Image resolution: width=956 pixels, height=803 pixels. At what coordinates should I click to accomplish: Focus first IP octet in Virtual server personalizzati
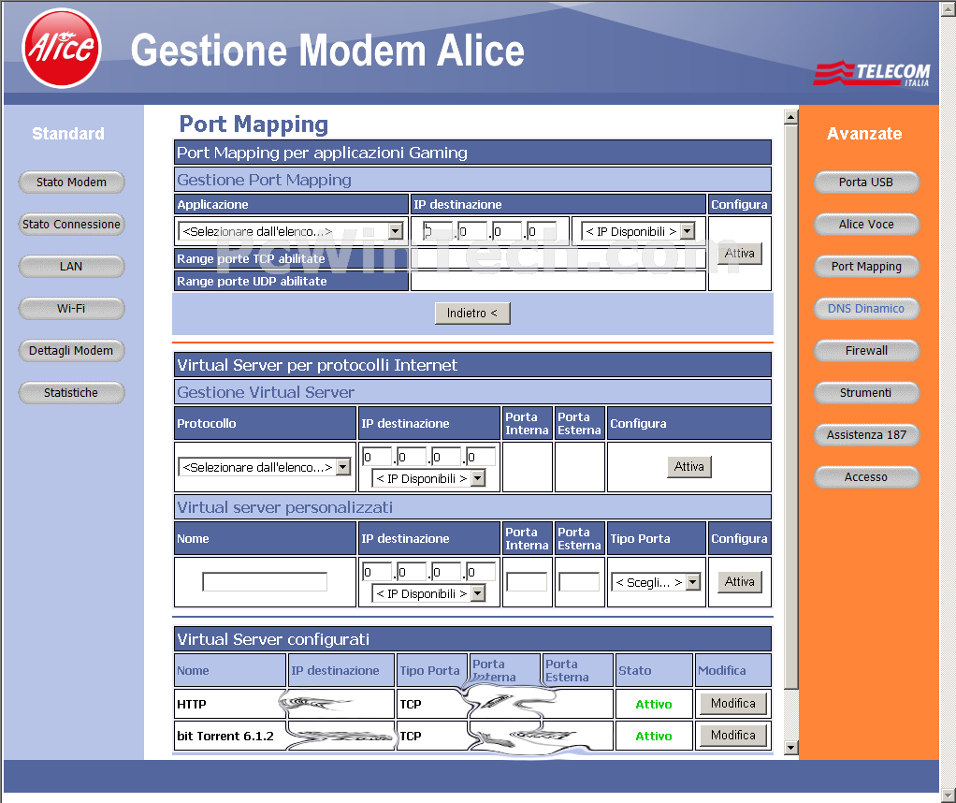(x=377, y=572)
